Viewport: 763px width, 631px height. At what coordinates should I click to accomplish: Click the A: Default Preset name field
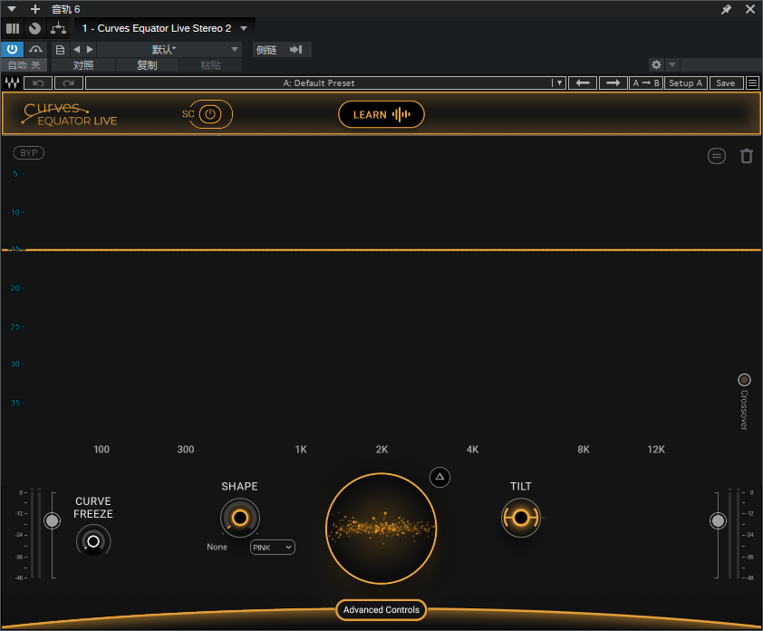pos(319,83)
